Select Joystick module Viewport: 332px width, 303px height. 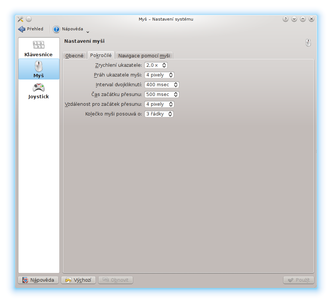pyautogui.click(x=38, y=90)
